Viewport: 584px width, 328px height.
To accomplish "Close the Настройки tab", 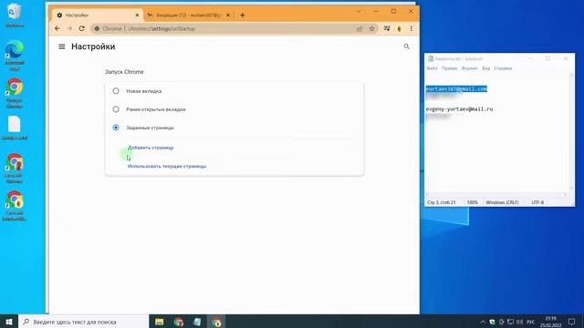I will coord(137,15).
